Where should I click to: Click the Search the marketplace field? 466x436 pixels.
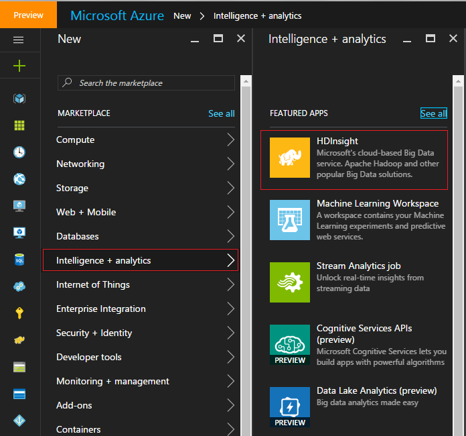(x=146, y=83)
